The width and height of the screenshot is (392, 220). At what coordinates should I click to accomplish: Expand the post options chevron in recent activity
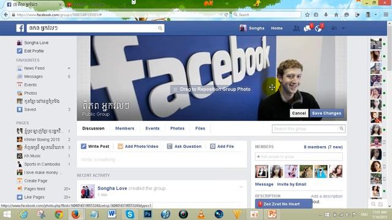(x=241, y=187)
